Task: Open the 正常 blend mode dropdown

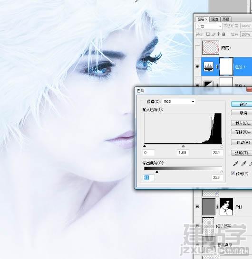Action: coord(208,26)
